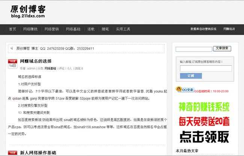Click the 点击领取 banner text
244x156 pixels.
coord(204,137)
